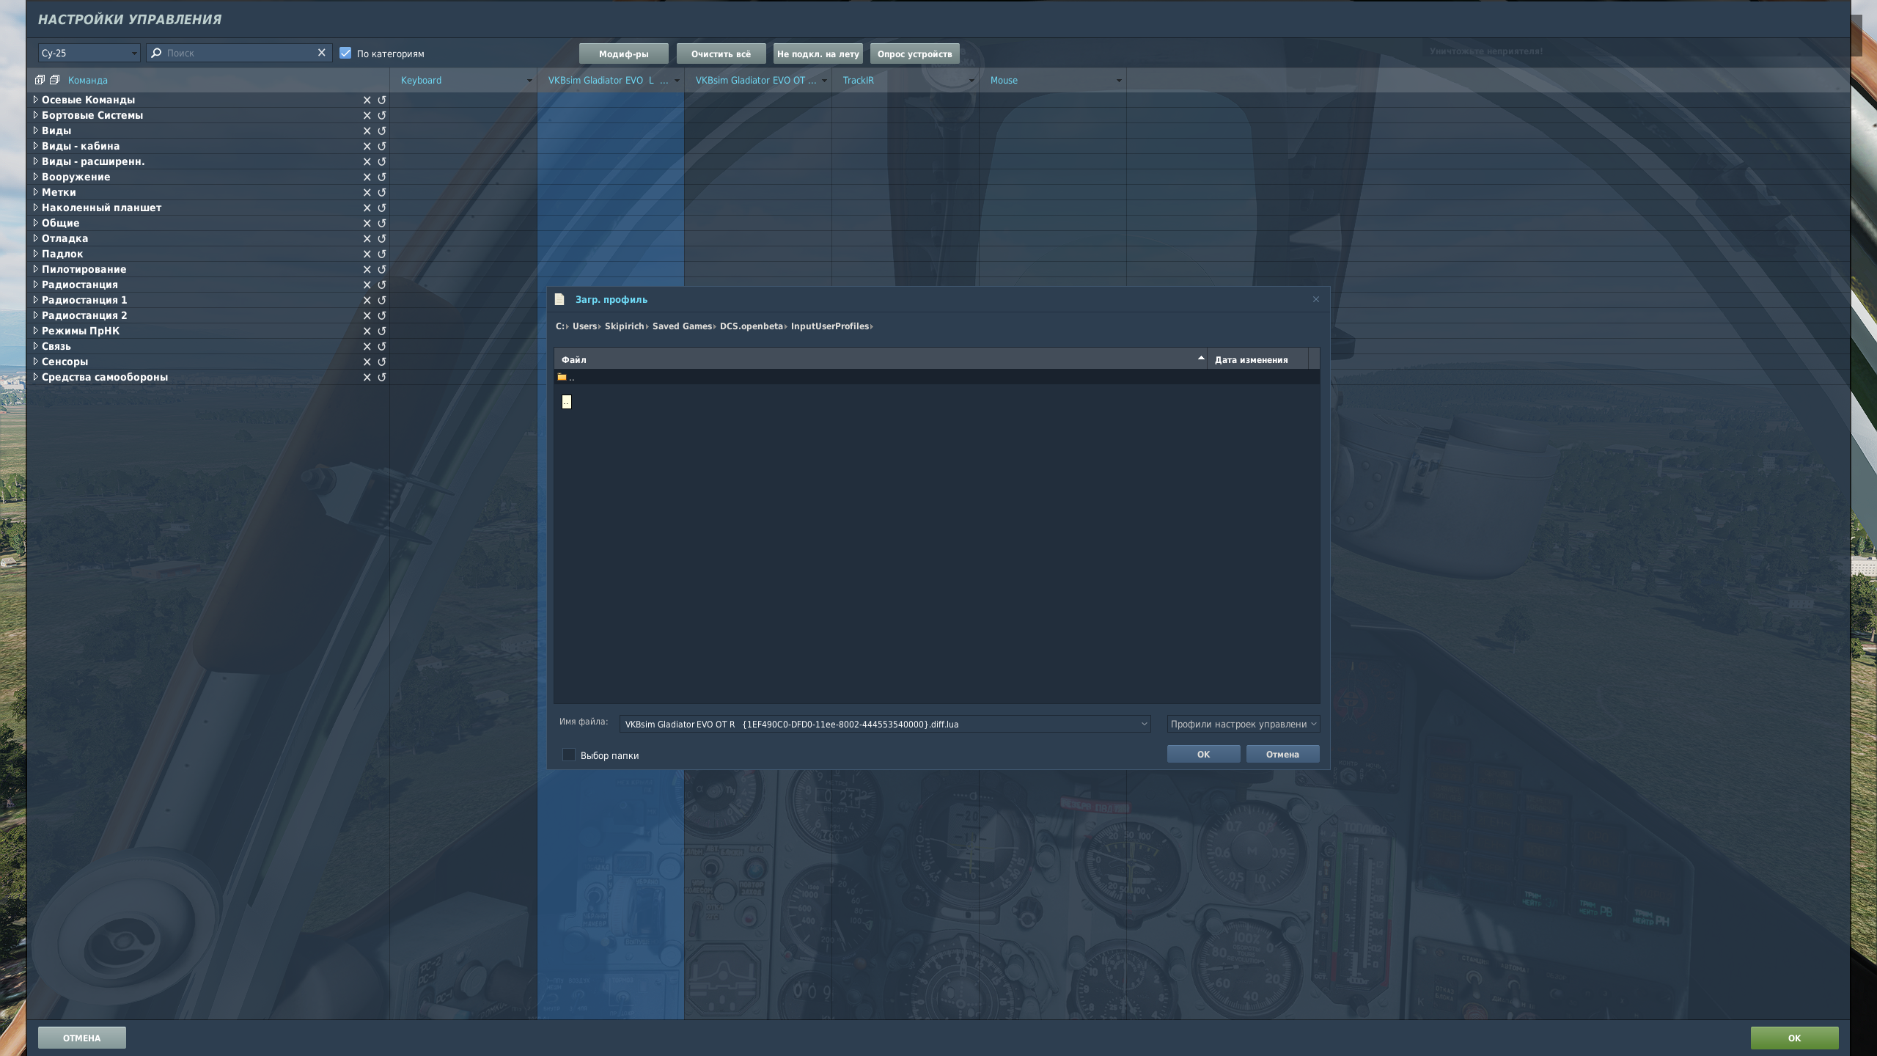Screen dimensions: 1877x1056
Task: Open the file name dropdown list
Action: 1143,724
